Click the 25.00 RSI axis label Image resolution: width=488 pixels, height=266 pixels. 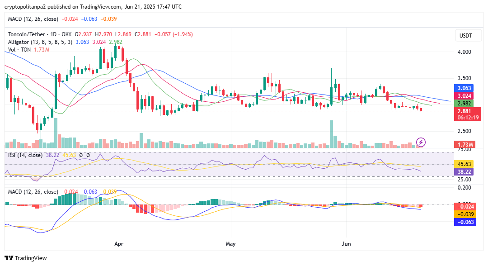pyautogui.click(x=464, y=180)
